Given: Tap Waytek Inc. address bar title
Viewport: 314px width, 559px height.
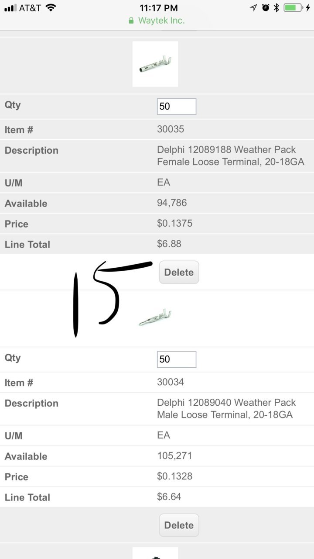Looking at the screenshot, I should coord(161,21).
